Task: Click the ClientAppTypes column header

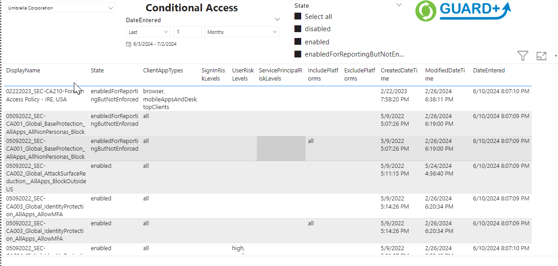Action: (163, 71)
